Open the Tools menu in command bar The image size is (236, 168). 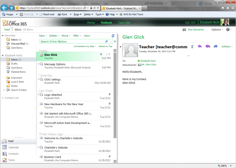click(99, 14)
